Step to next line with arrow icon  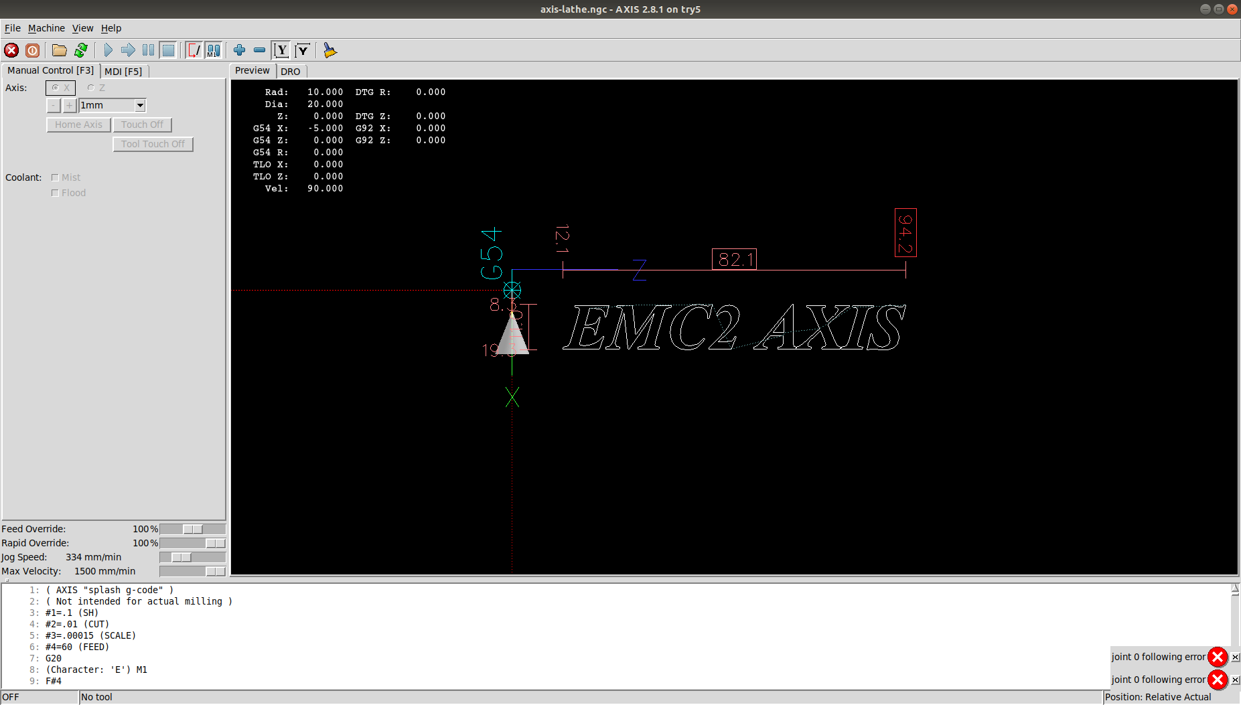tap(128, 50)
